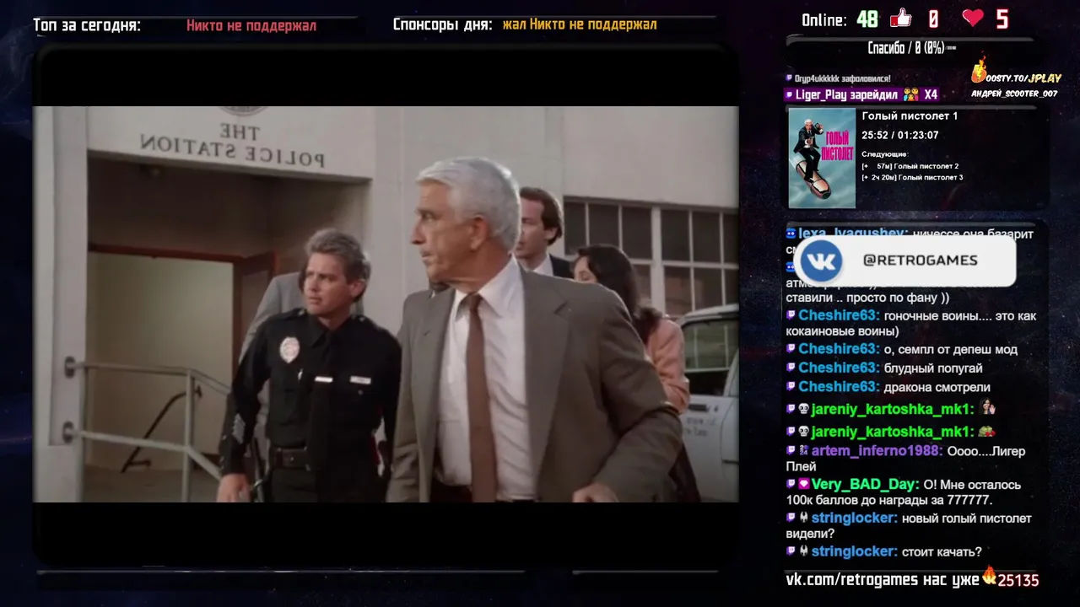Click chat message 'блудный попугай'

point(933,368)
